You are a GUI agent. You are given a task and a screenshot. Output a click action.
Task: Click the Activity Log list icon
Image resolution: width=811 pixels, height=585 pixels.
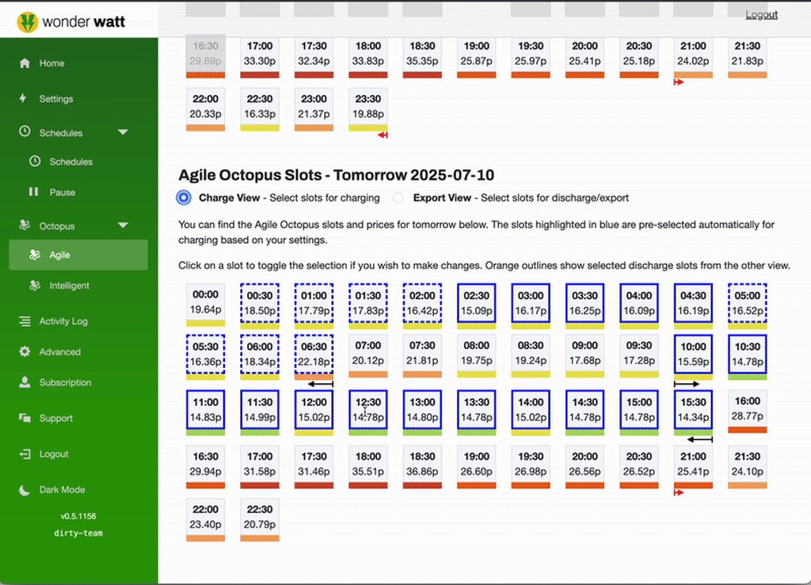[x=25, y=321]
